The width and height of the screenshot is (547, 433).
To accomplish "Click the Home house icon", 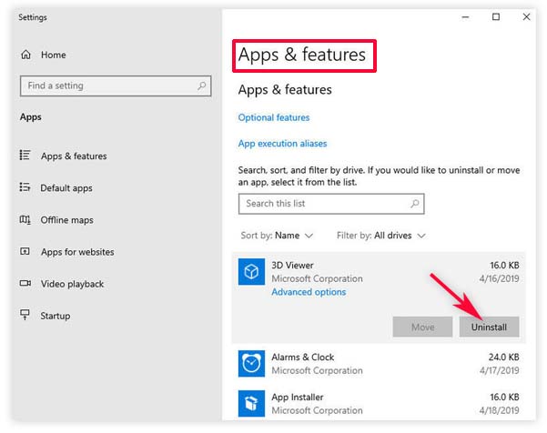I will (x=25, y=55).
